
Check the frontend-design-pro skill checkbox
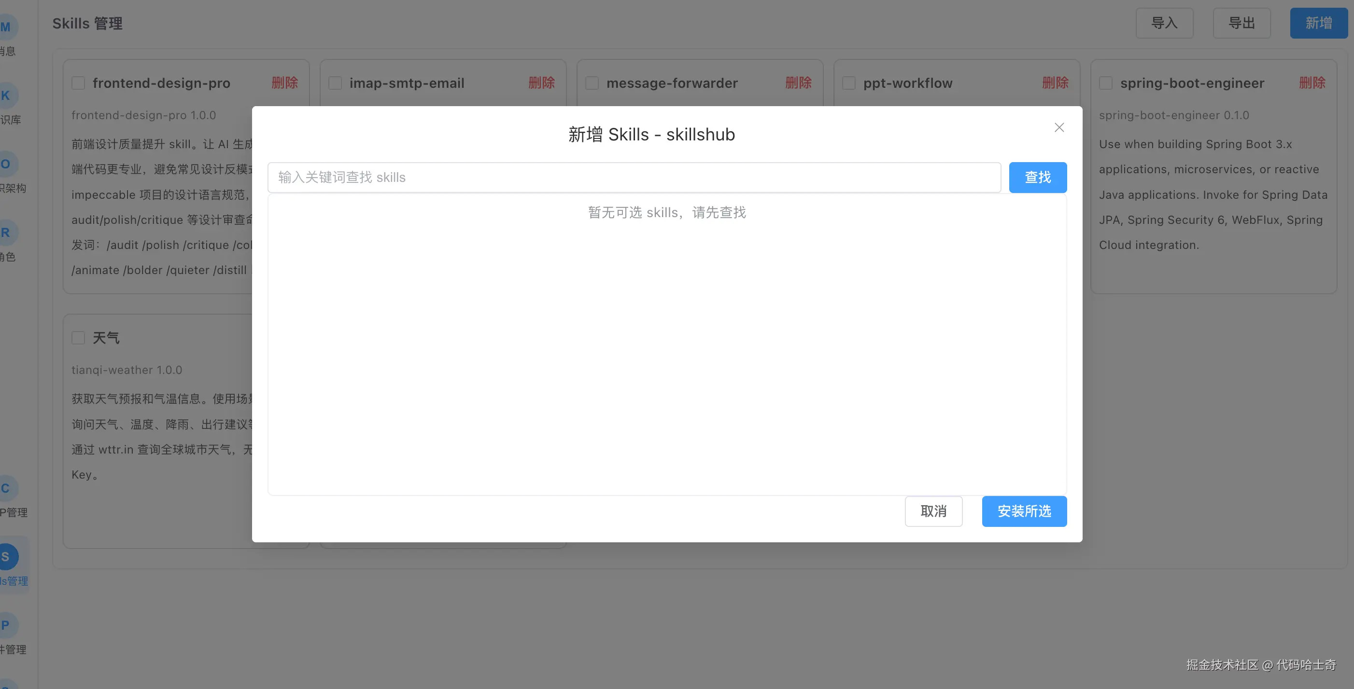coord(78,83)
